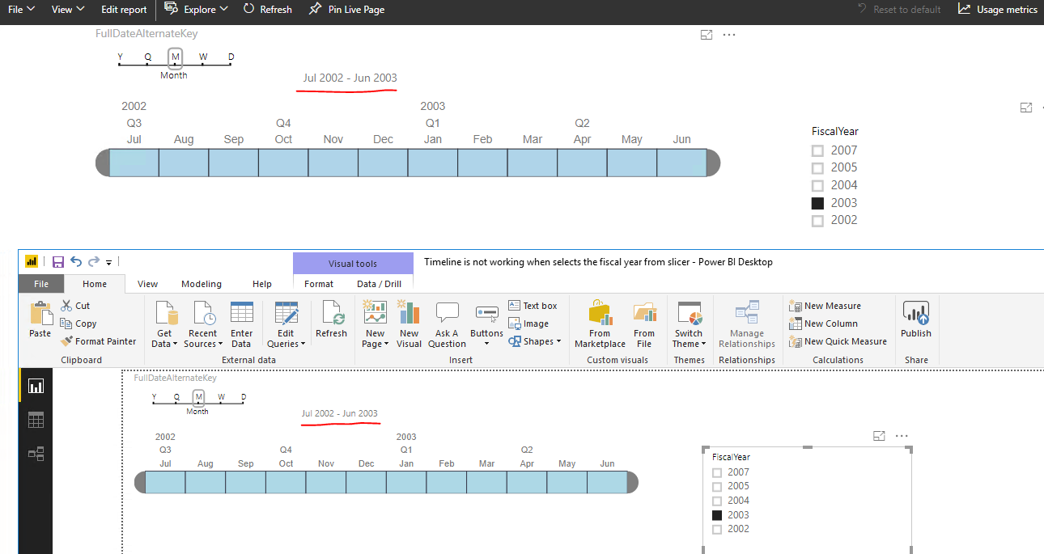This screenshot has height=554, width=1044.
Task: Click the New Visual chart icon
Action: click(x=410, y=313)
